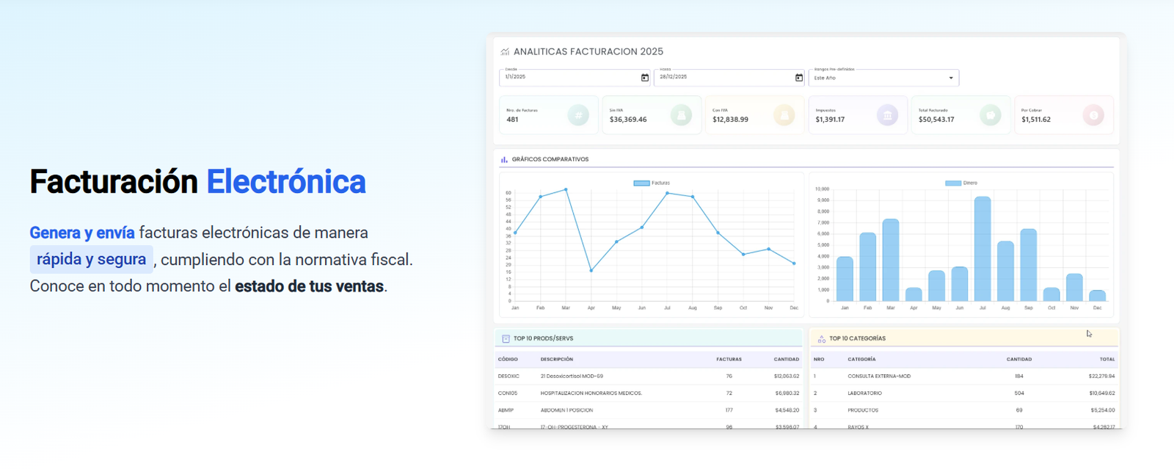Click the bar chart icon beside Gráficos Comparativos
Image resolution: width=1174 pixels, height=469 pixels.
tap(504, 159)
